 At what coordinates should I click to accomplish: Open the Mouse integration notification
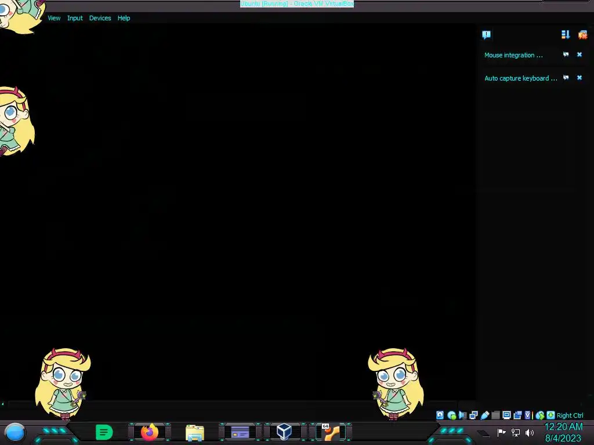[x=513, y=55]
